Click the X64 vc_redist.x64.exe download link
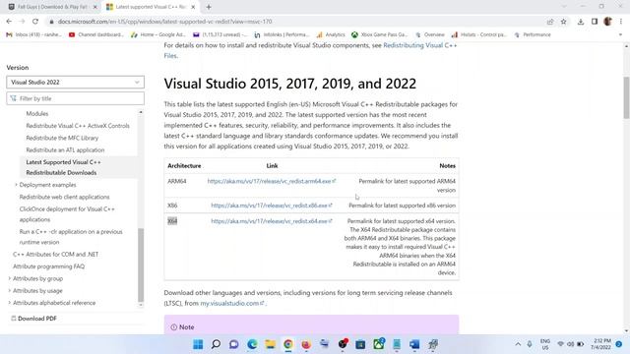Image resolution: width=630 pixels, height=354 pixels. coord(272,220)
